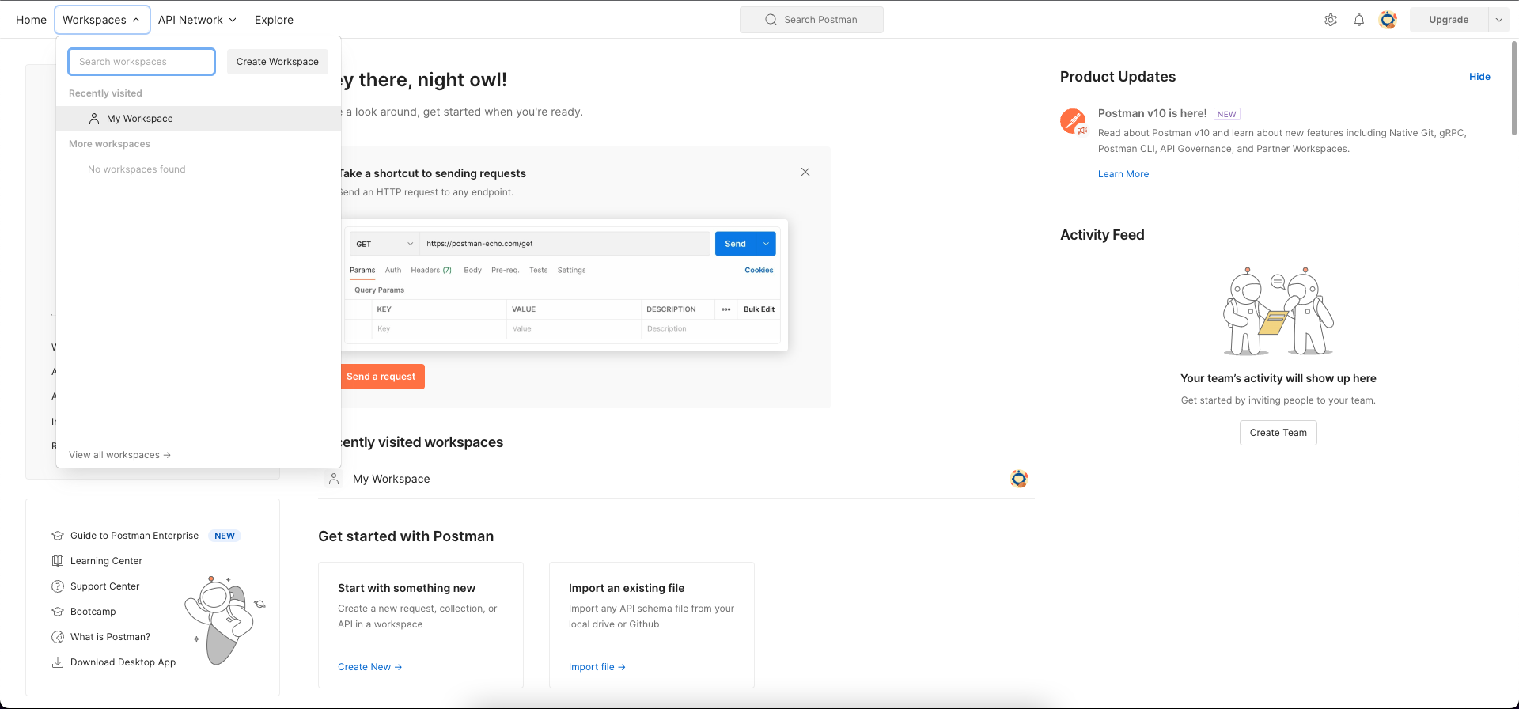The height and width of the screenshot is (709, 1519).
Task: Click the Search Postman bar
Action: (812, 20)
